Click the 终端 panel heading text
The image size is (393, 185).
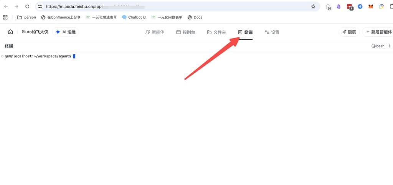click(x=9, y=46)
